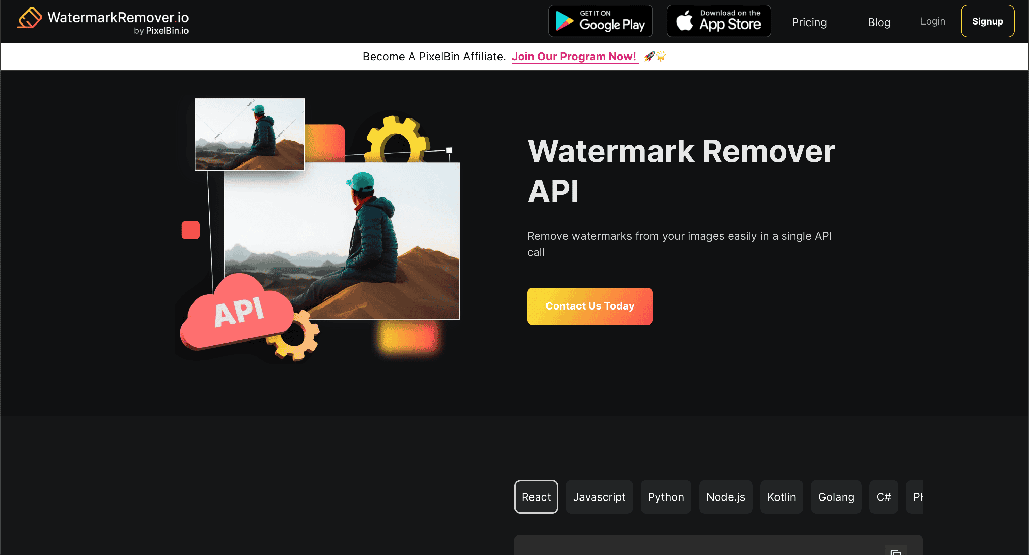Open the C# code sample tab
1029x555 pixels.
click(x=884, y=497)
